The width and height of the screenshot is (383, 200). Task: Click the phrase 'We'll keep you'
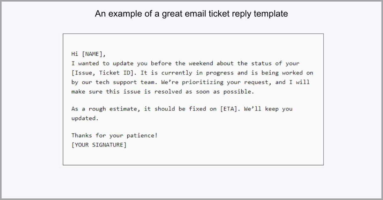tap(268, 109)
